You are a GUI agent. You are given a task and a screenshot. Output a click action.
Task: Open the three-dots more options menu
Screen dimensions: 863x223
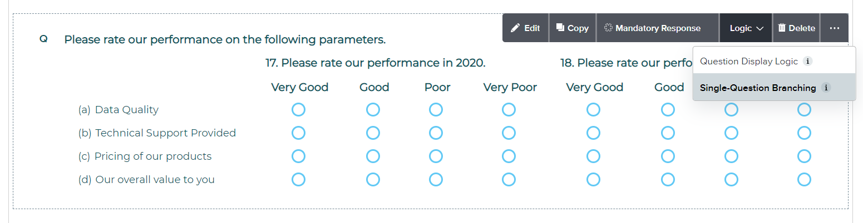tap(834, 28)
